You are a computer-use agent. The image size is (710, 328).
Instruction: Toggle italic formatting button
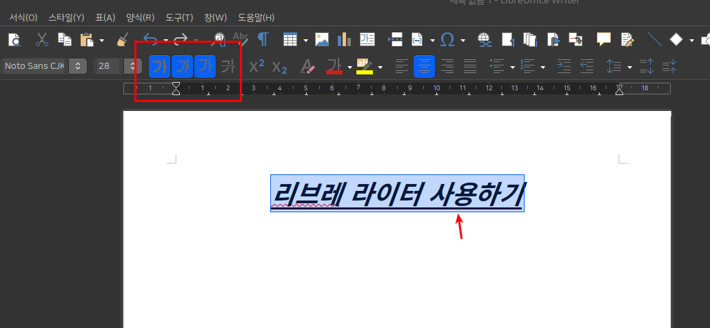pyautogui.click(x=182, y=67)
